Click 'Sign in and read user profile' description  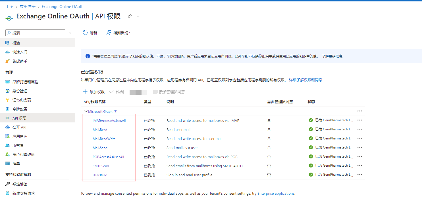coord(189,175)
